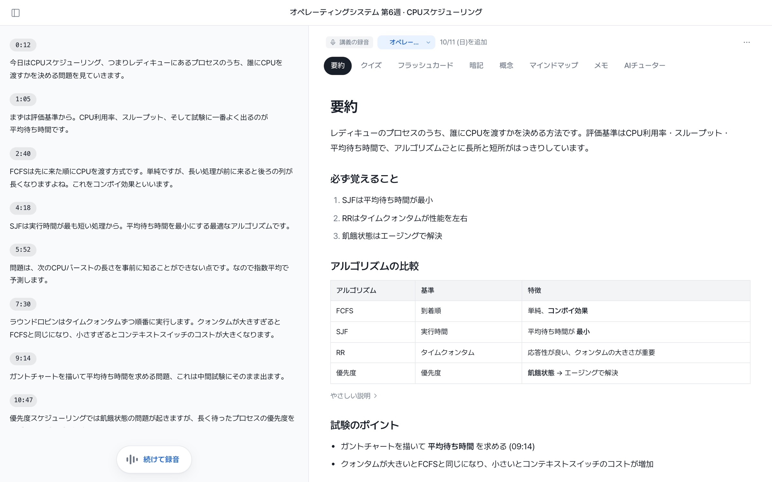This screenshot has height=482, width=772.
Task: Click the タイムクォンタム table cell
Action: (x=468, y=353)
